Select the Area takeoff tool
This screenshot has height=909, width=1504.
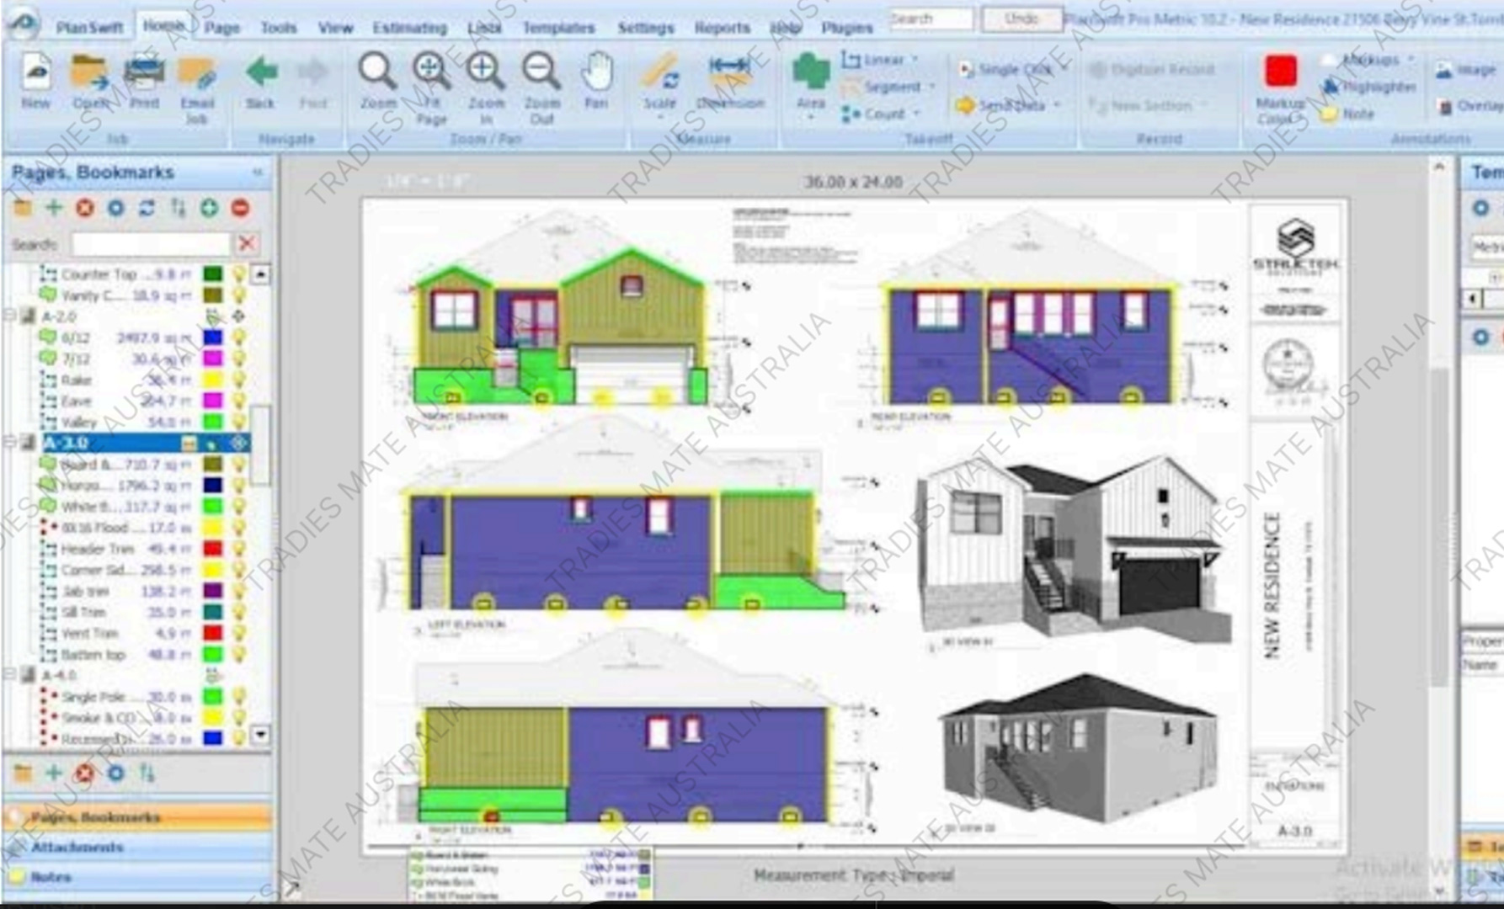810,81
